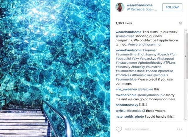Open the toveberkhout commenter profile

pos(126,95)
